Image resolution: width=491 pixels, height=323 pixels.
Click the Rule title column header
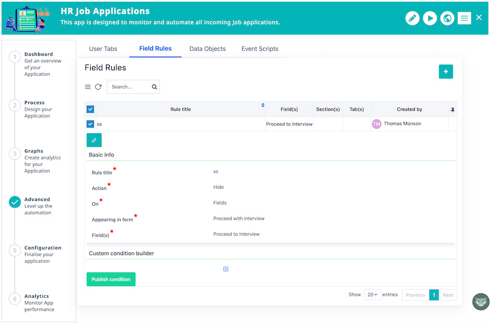(180, 109)
